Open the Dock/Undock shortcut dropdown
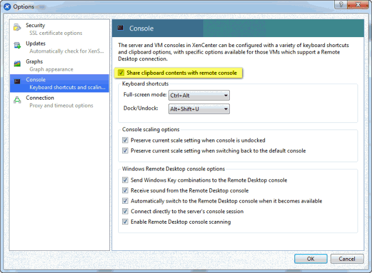 coord(199,109)
